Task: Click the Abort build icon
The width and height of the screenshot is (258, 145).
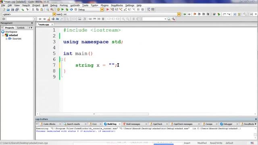Action: [x=76, y=10]
